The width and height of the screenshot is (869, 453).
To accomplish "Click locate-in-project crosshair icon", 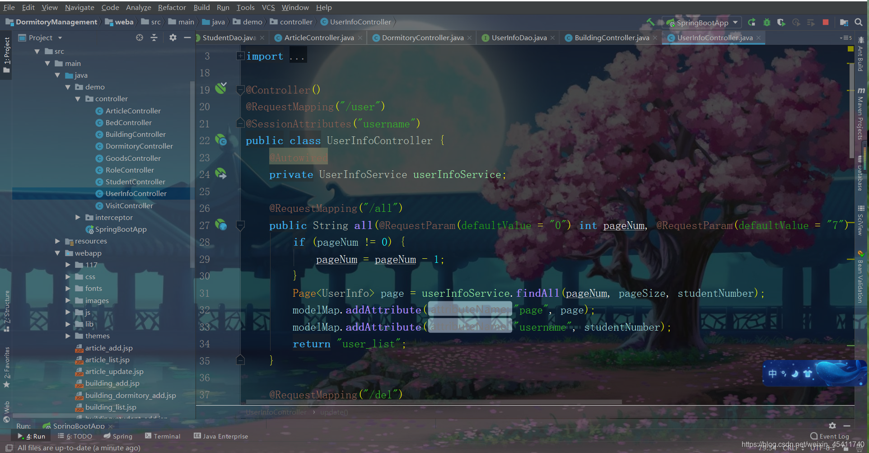I will coord(140,37).
